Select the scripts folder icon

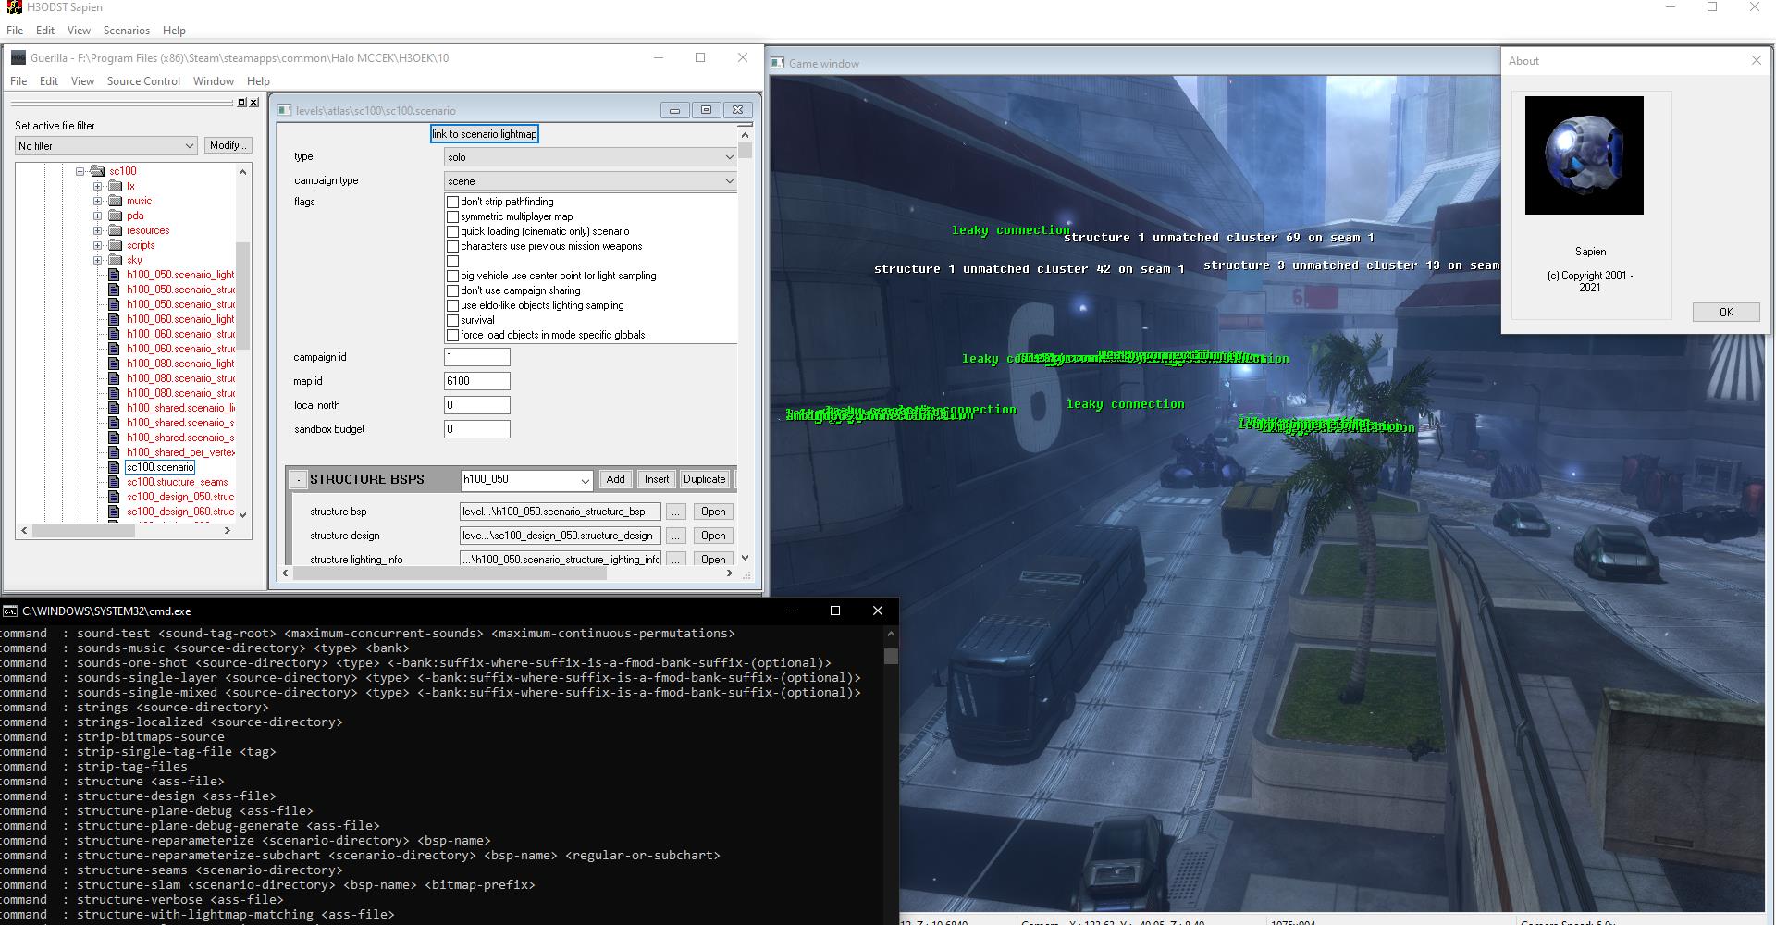click(x=116, y=245)
